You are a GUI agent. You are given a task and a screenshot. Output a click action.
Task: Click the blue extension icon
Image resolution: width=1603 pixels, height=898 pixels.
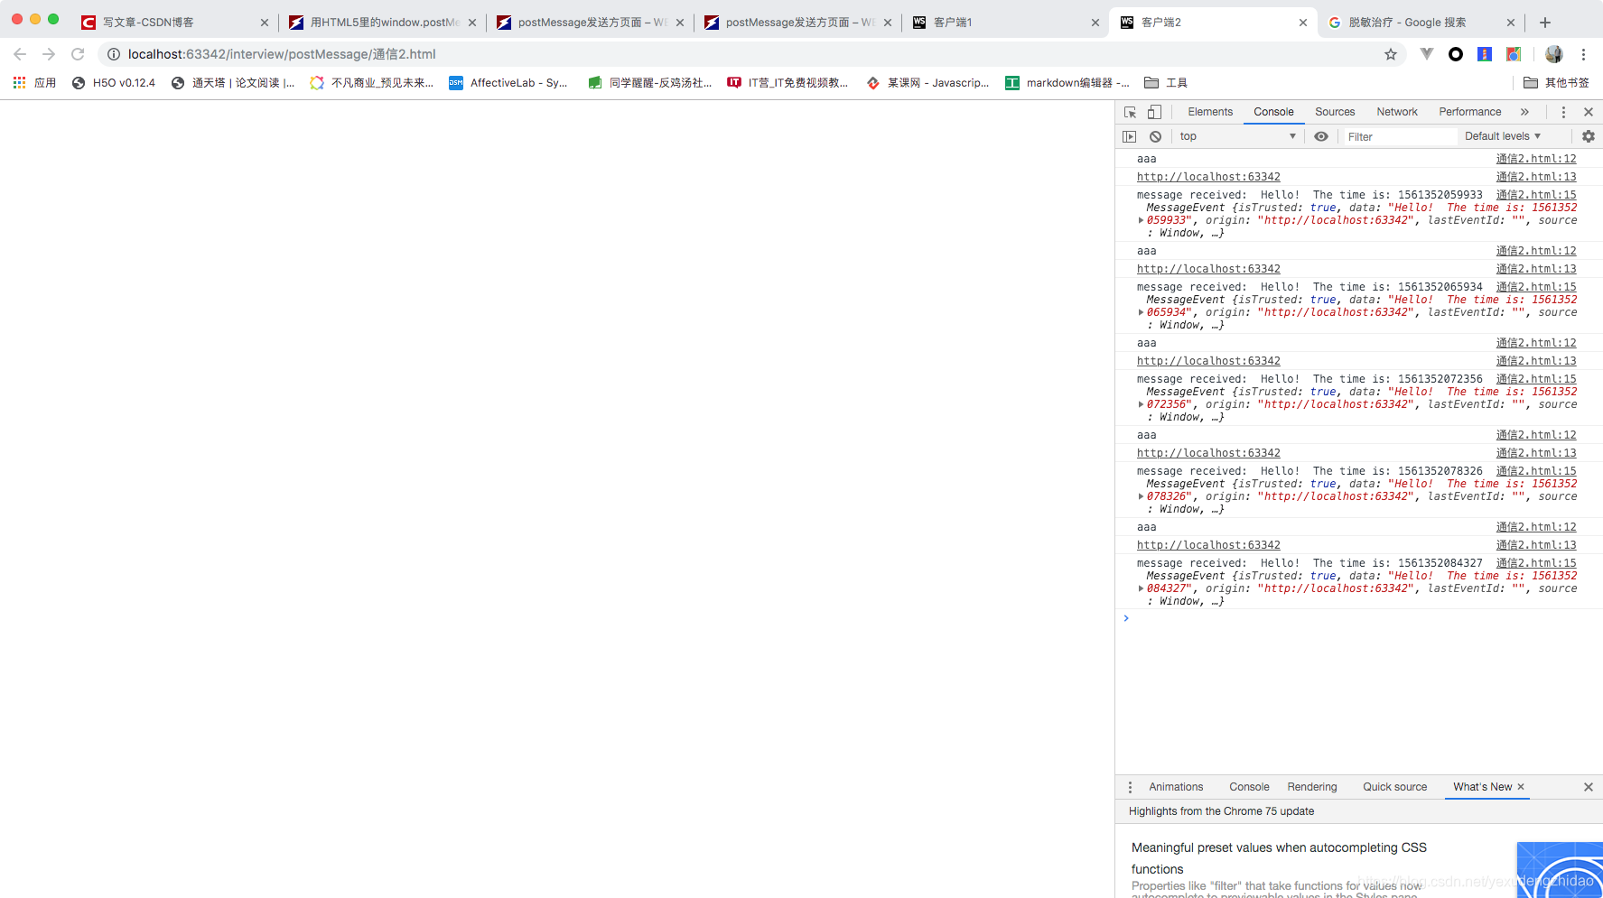click(1485, 54)
